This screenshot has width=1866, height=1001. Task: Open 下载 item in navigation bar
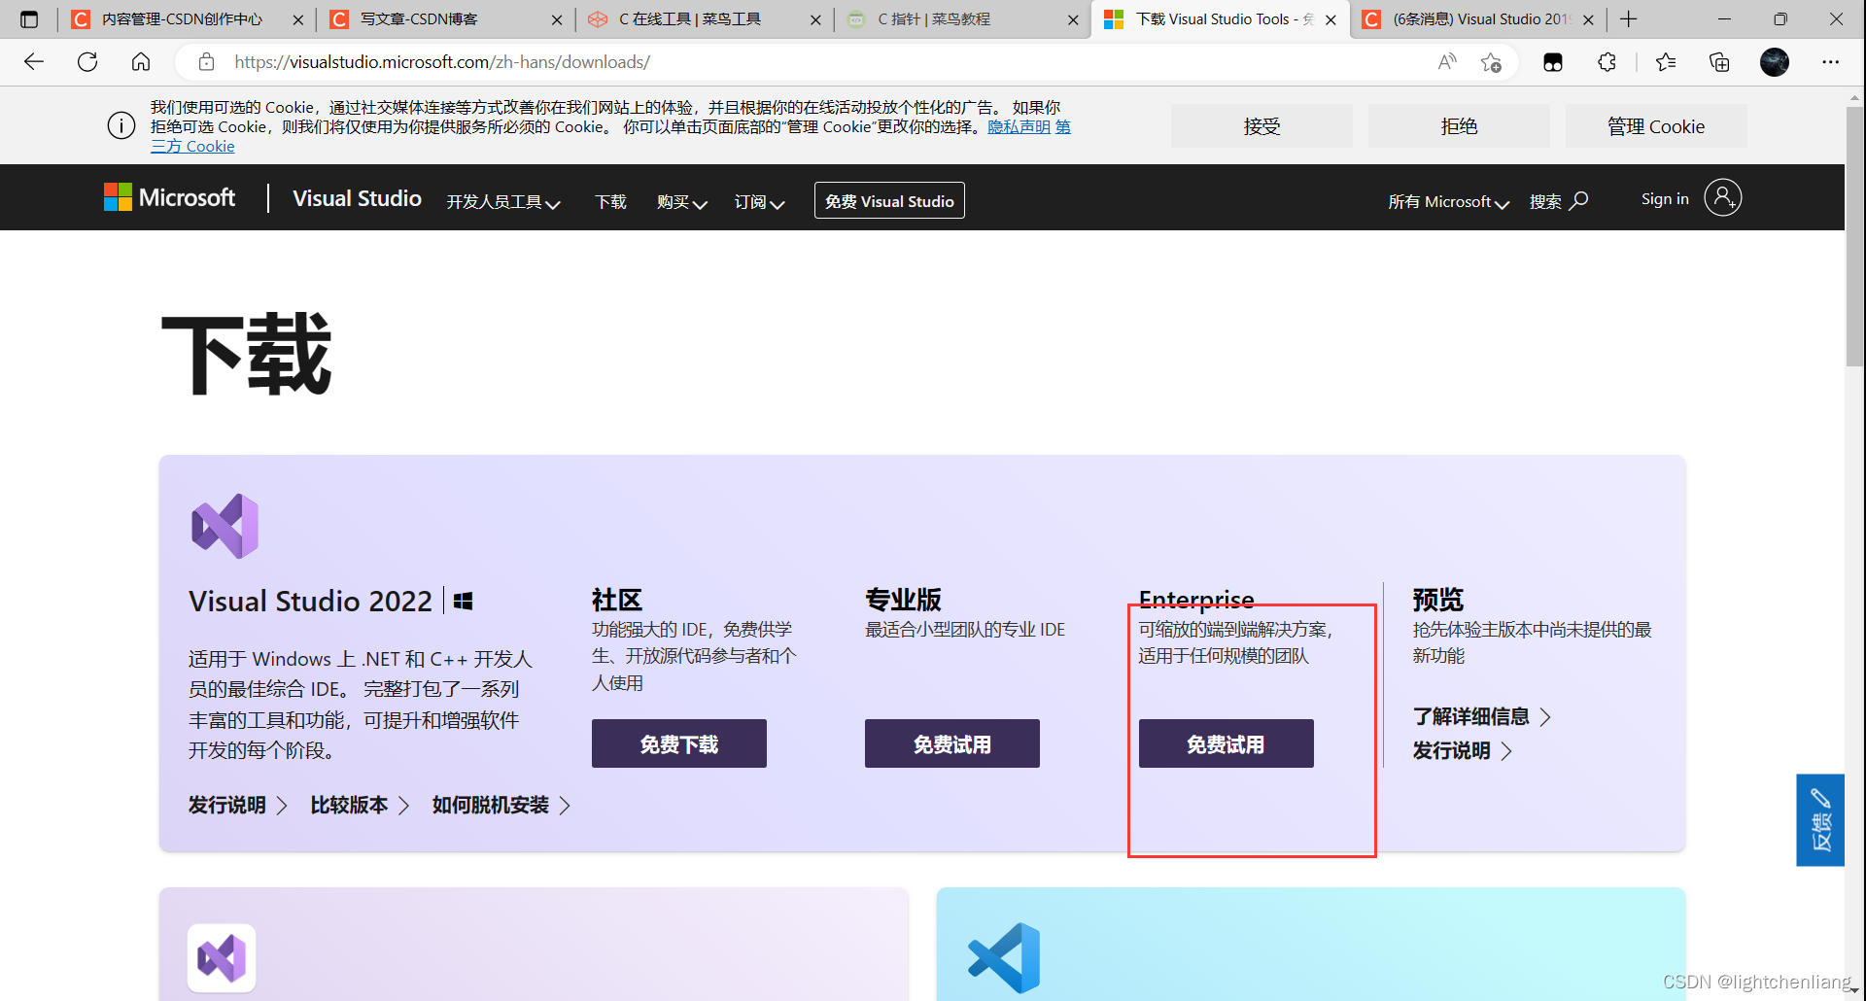(x=610, y=201)
